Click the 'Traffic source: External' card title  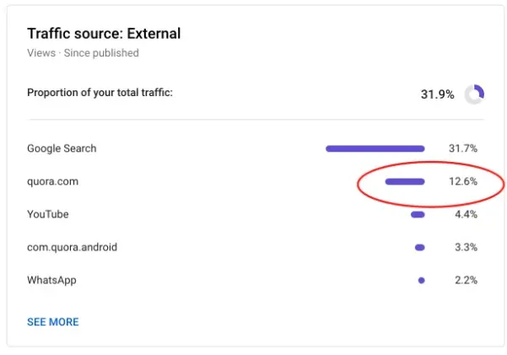104,34
